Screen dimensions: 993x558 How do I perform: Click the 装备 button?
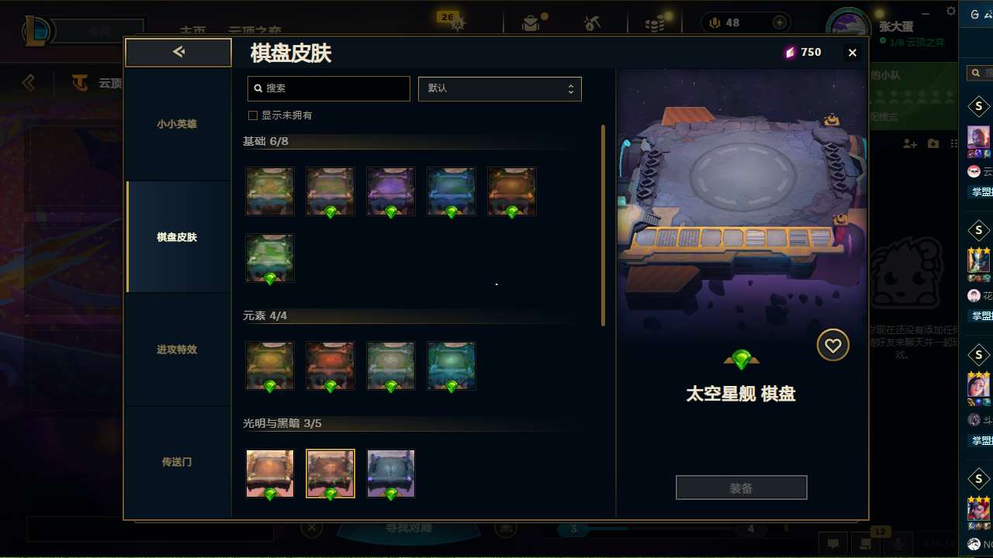click(741, 488)
